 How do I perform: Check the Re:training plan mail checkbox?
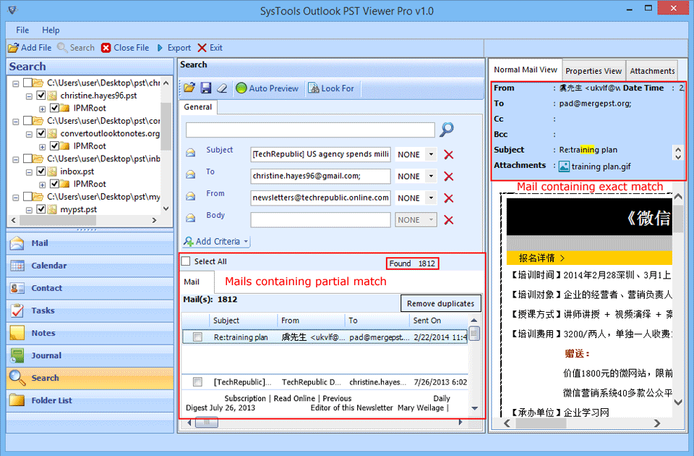pos(197,337)
